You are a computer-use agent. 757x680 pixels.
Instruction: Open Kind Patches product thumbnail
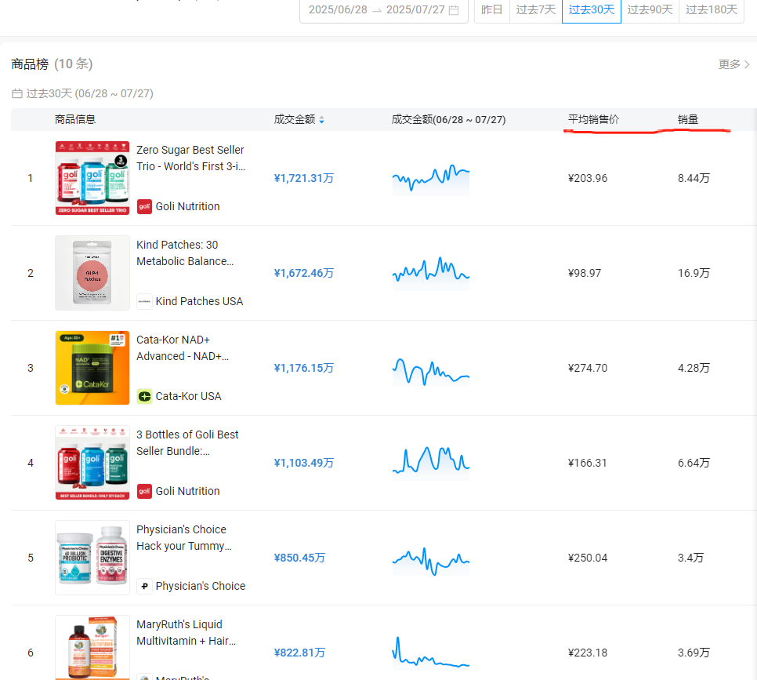(92, 273)
